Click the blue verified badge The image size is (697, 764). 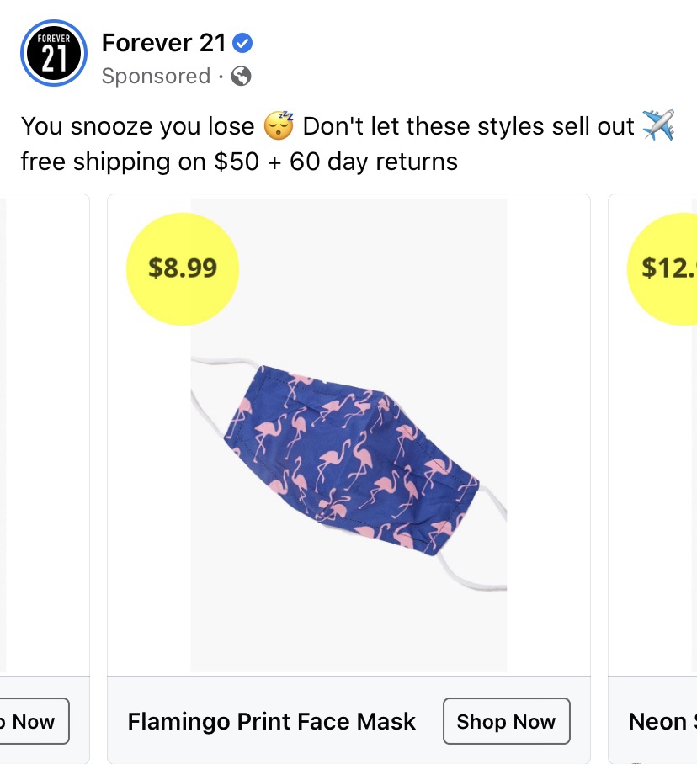[x=242, y=42]
